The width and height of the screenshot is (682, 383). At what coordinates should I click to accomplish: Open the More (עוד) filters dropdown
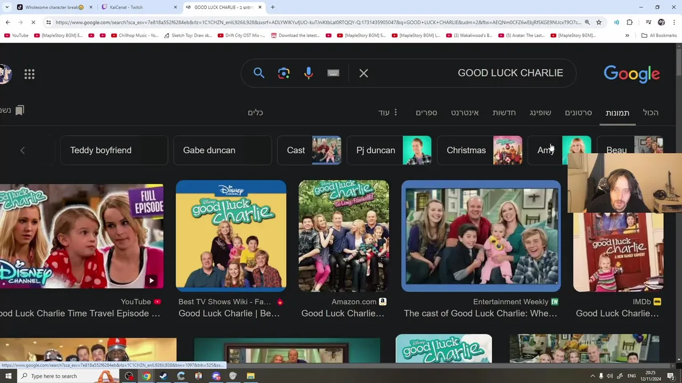click(388, 113)
